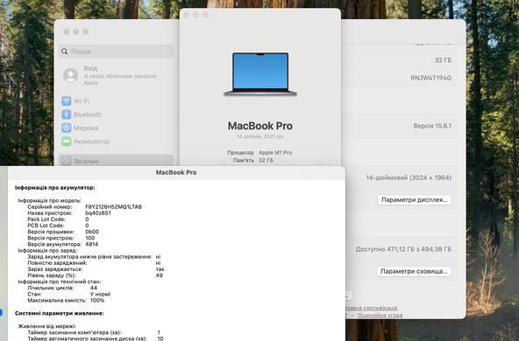Click the MacBook Pro heading in About window

tap(260, 126)
